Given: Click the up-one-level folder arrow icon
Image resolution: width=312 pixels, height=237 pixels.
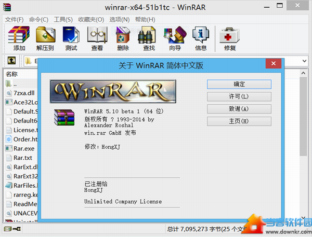Looking at the screenshot, I should [x=11, y=60].
